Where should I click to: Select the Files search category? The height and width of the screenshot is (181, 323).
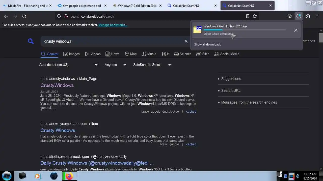tap(203, 54)
